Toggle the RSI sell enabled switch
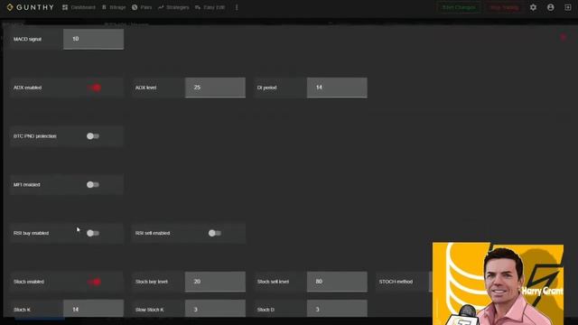Screen dimensions: 578x325 coord(215,233)
